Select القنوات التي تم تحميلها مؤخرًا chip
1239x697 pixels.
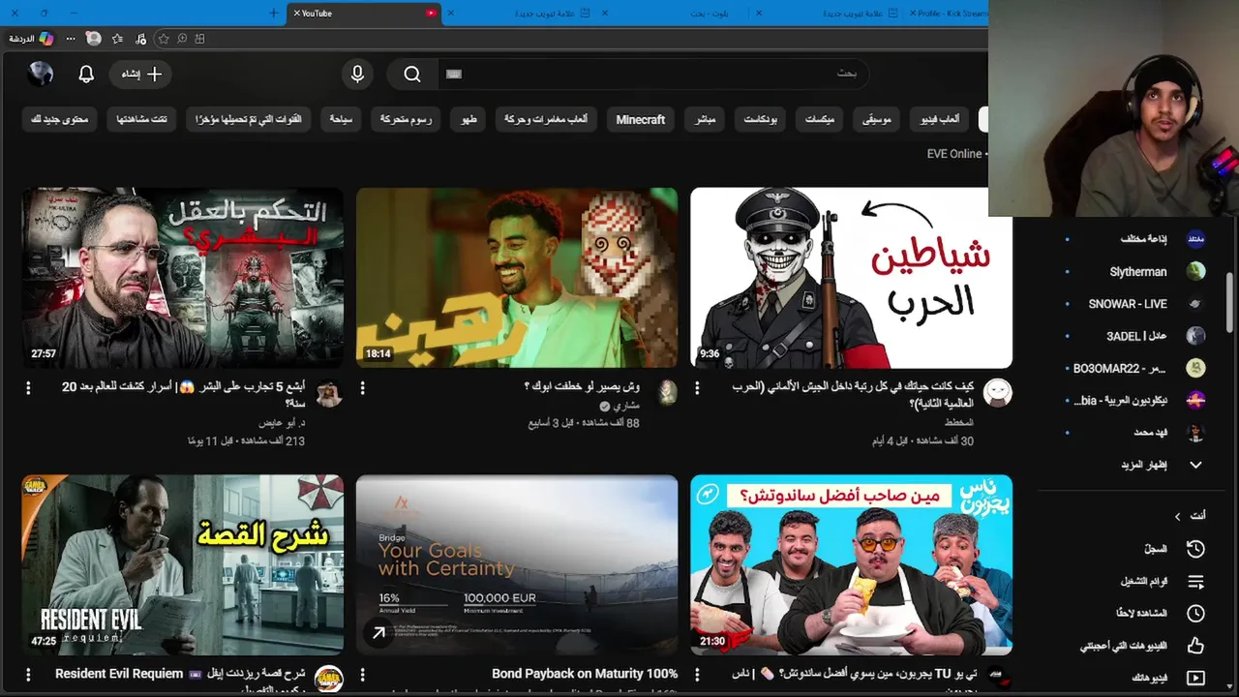pyautogui.click(x=248, y=119)
